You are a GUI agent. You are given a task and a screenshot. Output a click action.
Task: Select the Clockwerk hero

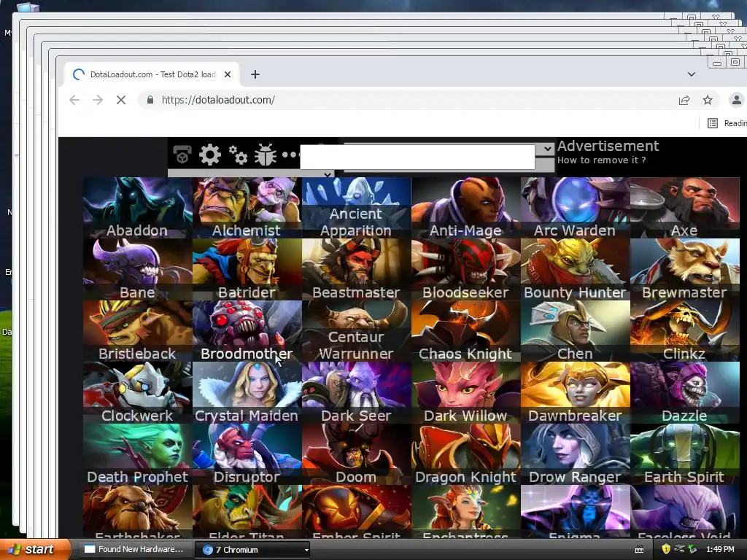(x=137, y=392)
